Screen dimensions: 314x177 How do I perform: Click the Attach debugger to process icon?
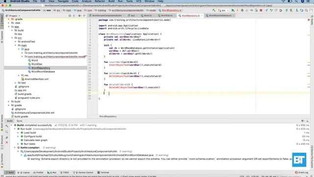coord(256,10)
